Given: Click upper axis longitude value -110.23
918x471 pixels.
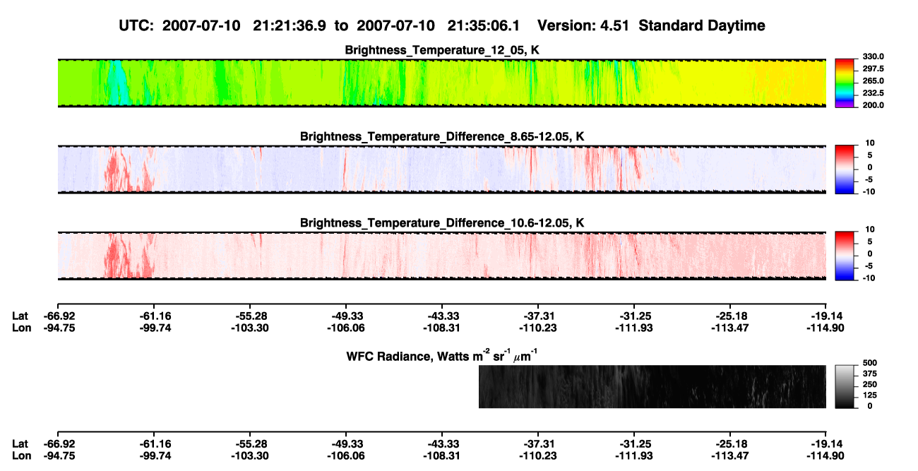Looking at the screenshot, I should (538, 327).
